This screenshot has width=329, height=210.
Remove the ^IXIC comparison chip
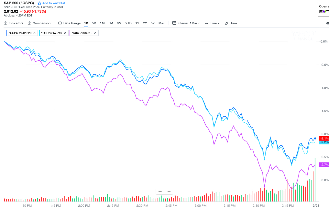(95, 33)
